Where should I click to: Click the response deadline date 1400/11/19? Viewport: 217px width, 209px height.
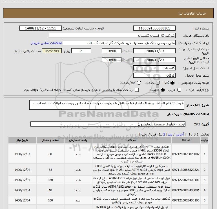pyautogui.click(x=154, y=51)
